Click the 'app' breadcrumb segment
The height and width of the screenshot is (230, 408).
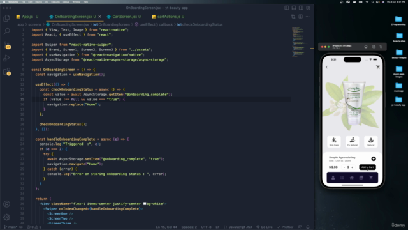click(x=20, y=24)
